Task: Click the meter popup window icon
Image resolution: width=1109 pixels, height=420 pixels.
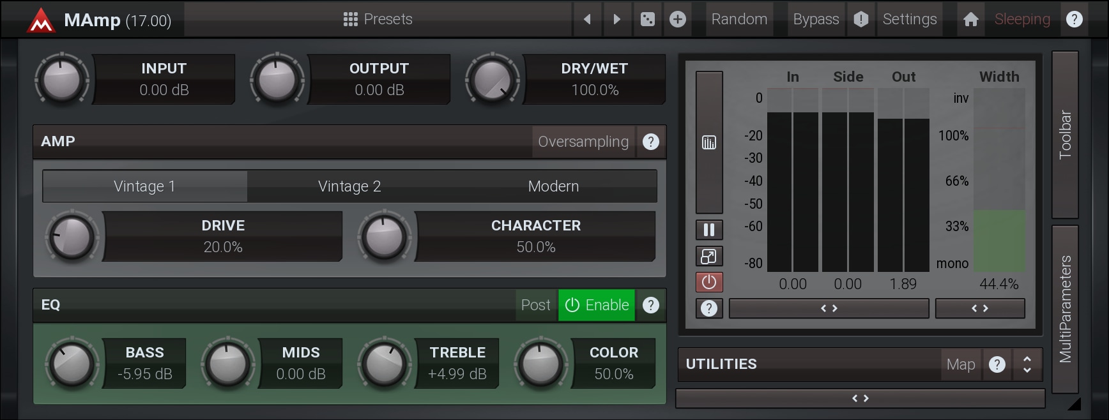Action: point(709,256)
